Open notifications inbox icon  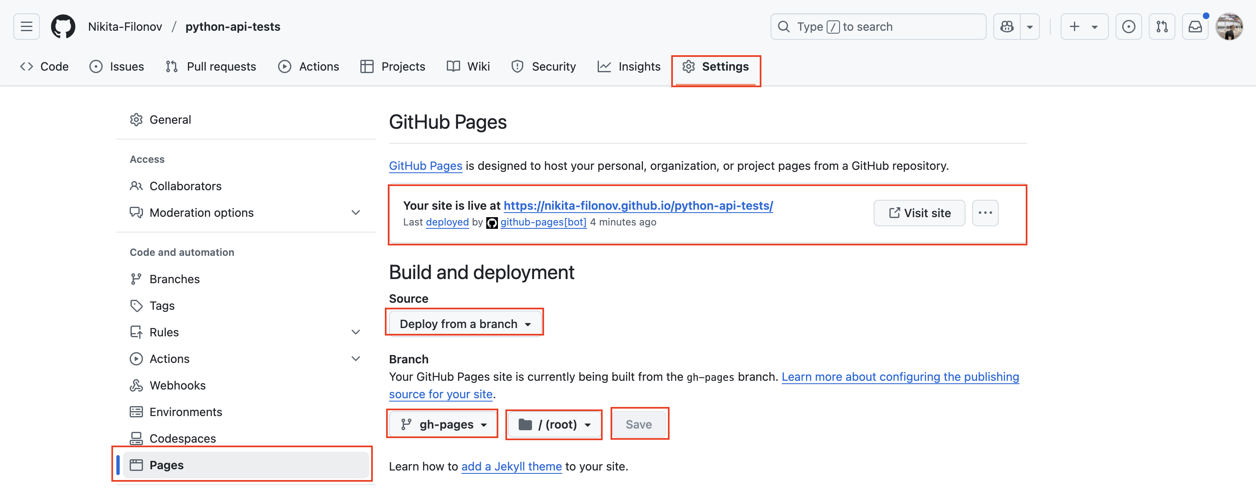pos(1195,26)
